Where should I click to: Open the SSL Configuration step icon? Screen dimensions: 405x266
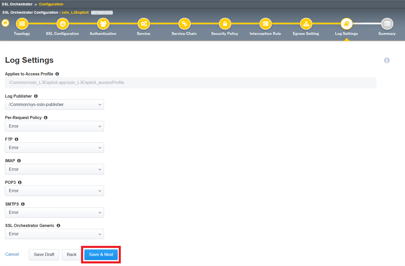pyautogui.click(x=63, y=24)
